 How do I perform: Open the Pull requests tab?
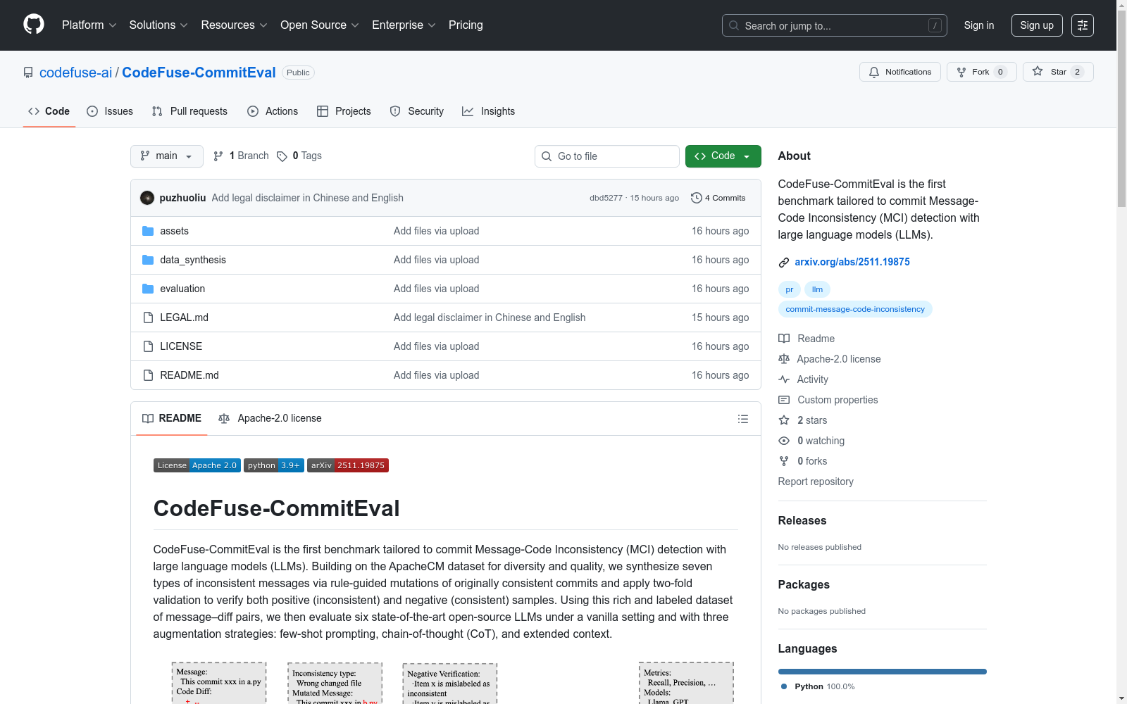[x=189, y=111]
